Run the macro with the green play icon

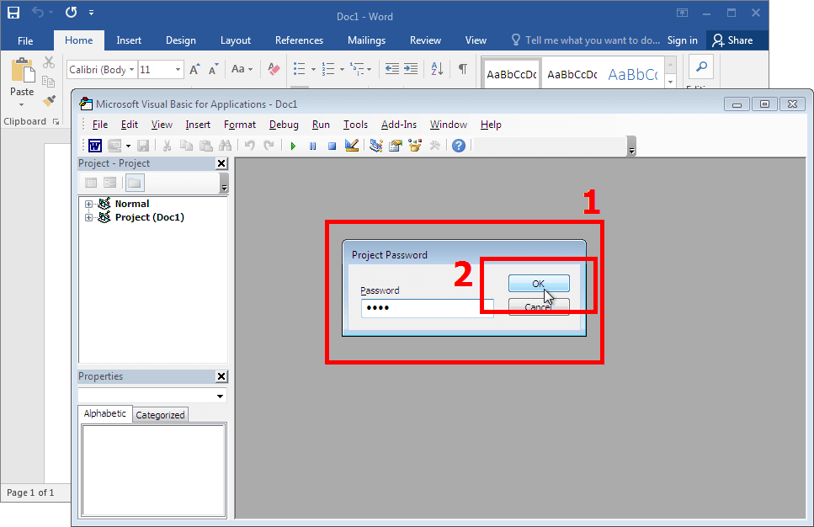pos(293,146)
